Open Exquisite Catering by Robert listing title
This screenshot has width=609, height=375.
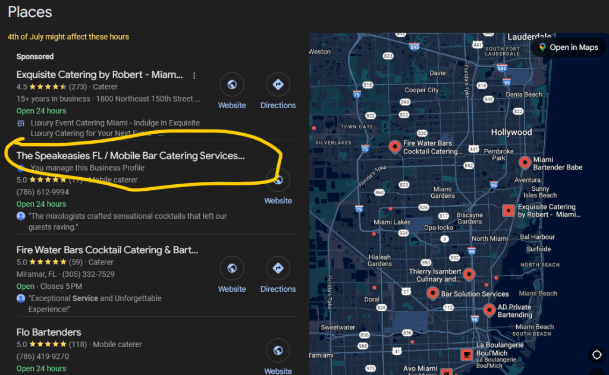tap(99, 74)
